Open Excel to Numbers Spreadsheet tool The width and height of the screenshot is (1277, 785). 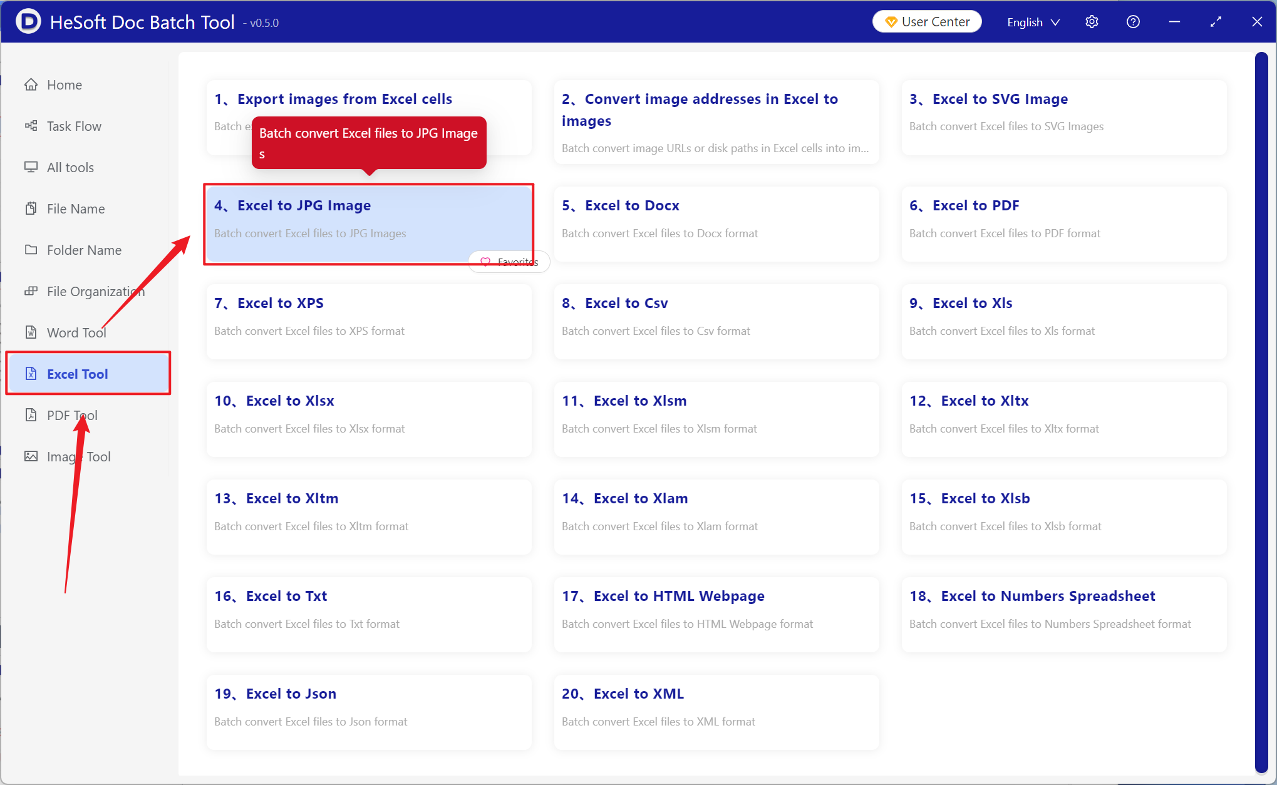pos(1064,615)
